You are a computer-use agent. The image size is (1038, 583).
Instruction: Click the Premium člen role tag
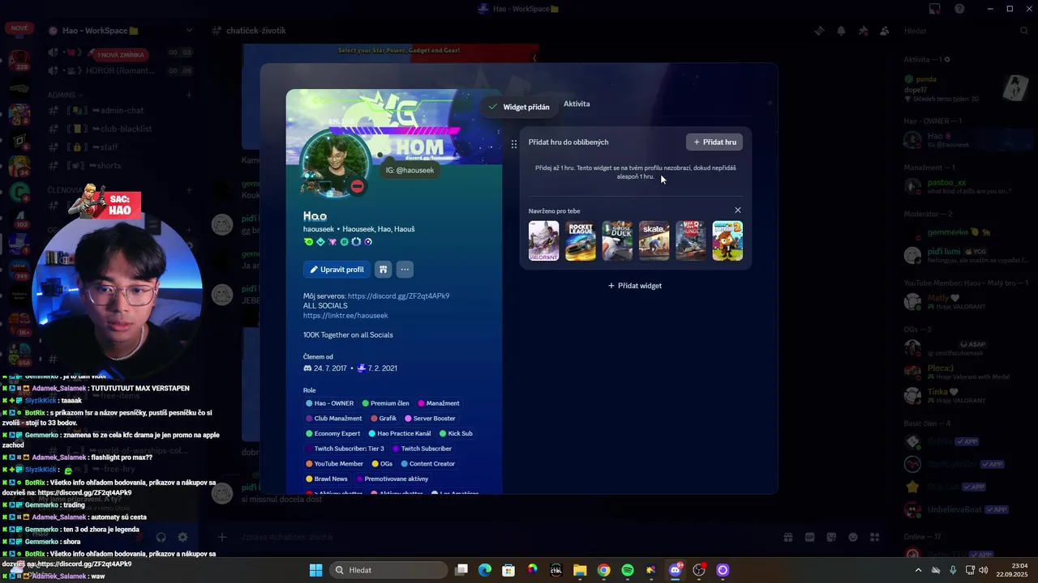pyautogui.click(x=386, y=403)
